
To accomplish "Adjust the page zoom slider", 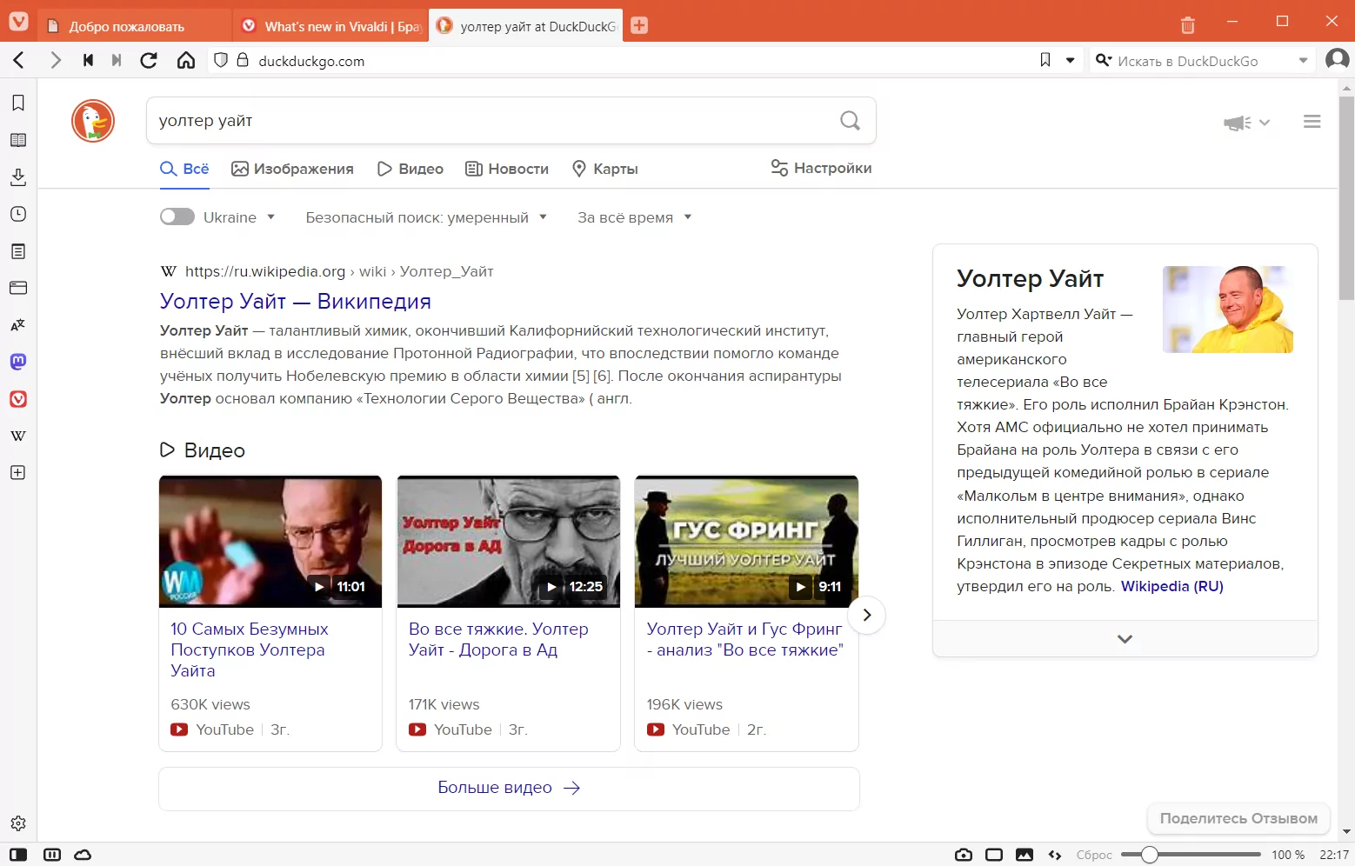I will click(x=1191, y=855).
